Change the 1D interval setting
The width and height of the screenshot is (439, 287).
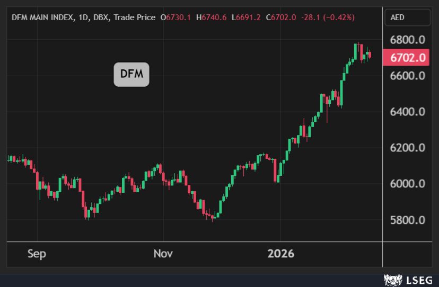[x=83, y=17]
